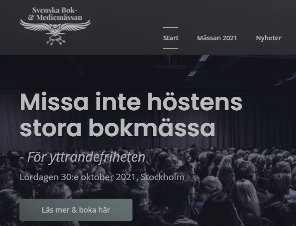Click the bald man in the audience photo

point(211,187)
